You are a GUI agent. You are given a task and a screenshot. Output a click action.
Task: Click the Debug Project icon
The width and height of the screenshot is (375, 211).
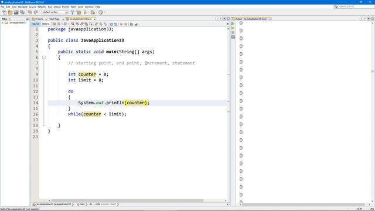click(x=93, y=12)
